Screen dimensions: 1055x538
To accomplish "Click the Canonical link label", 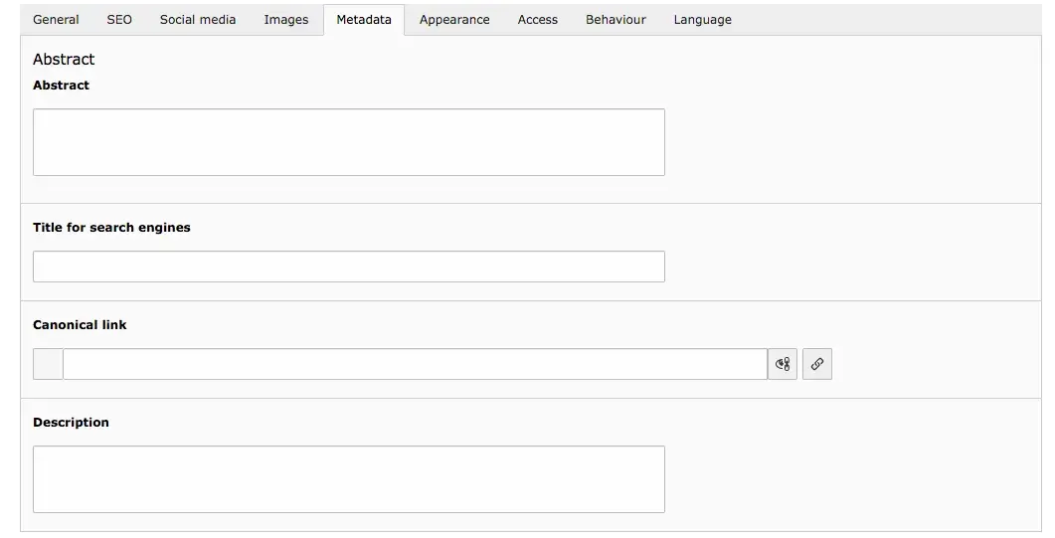I will pos(80,325).
